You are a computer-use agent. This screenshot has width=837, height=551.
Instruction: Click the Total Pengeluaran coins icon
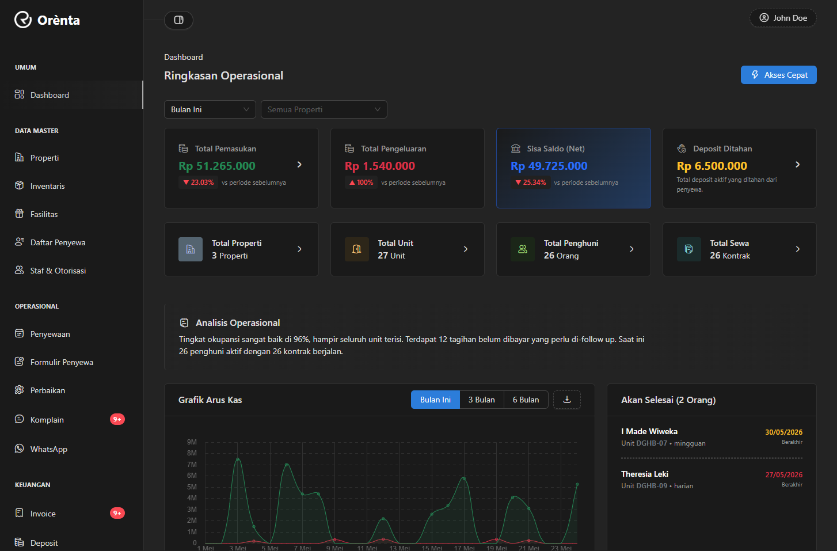(349, 149)
